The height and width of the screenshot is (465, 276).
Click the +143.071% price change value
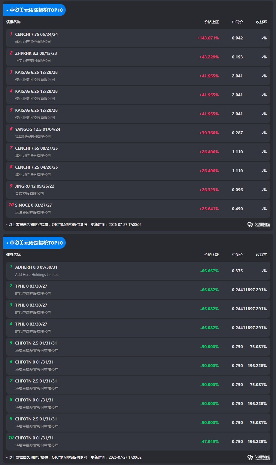point(208,38)
